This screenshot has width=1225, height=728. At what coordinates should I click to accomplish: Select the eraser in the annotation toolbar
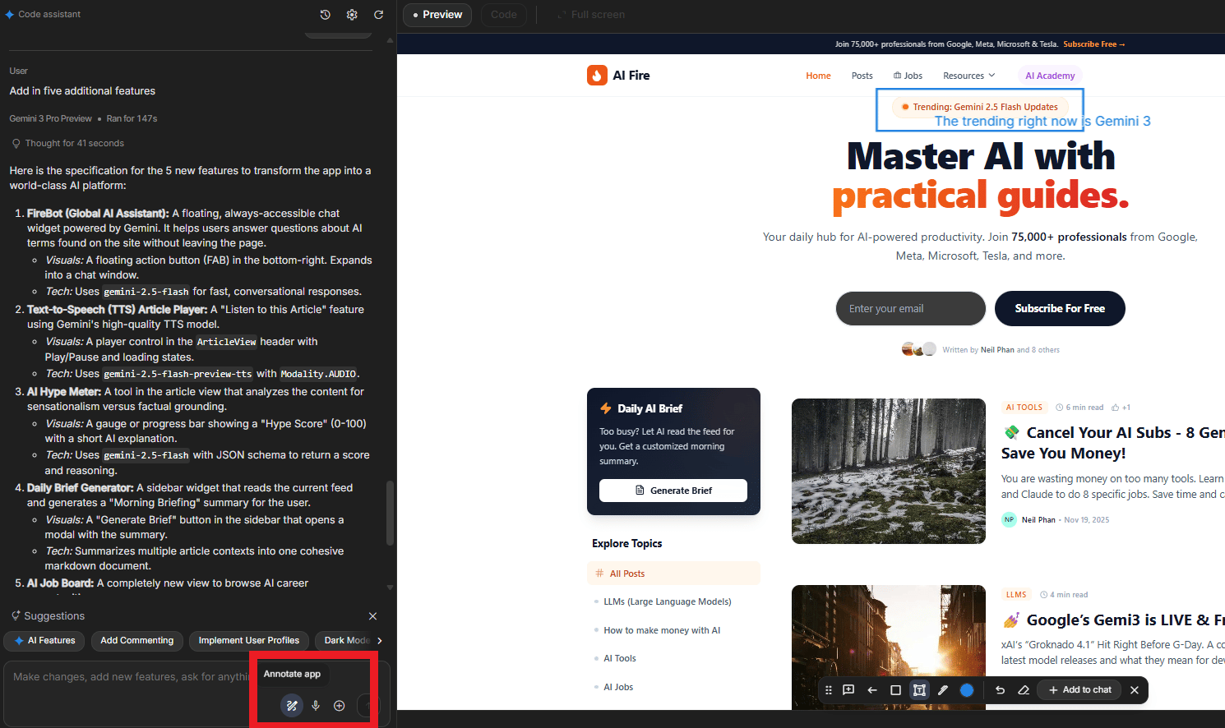pyautogui.click(x=1024, y=690)
